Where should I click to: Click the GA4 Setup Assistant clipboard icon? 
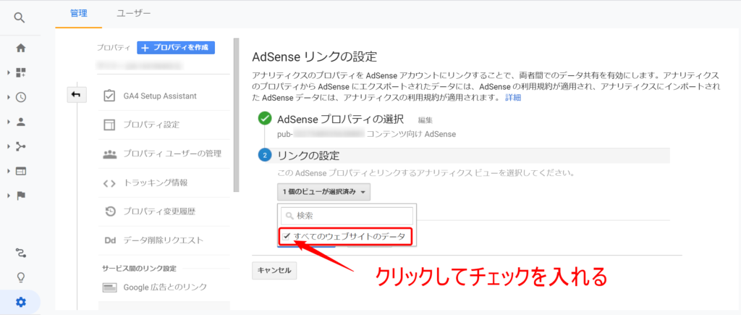point(109,96)
